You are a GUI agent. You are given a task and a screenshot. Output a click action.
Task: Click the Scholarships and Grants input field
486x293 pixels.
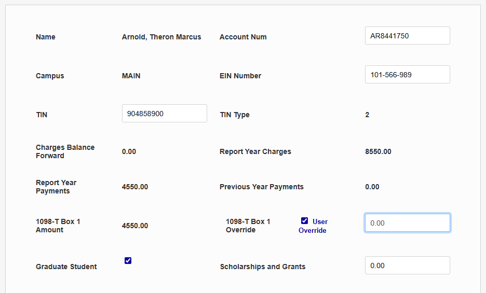tap(407, 266)
